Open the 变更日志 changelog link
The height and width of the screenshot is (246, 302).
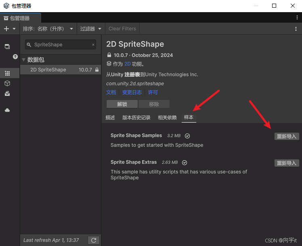tap(132, 92)
